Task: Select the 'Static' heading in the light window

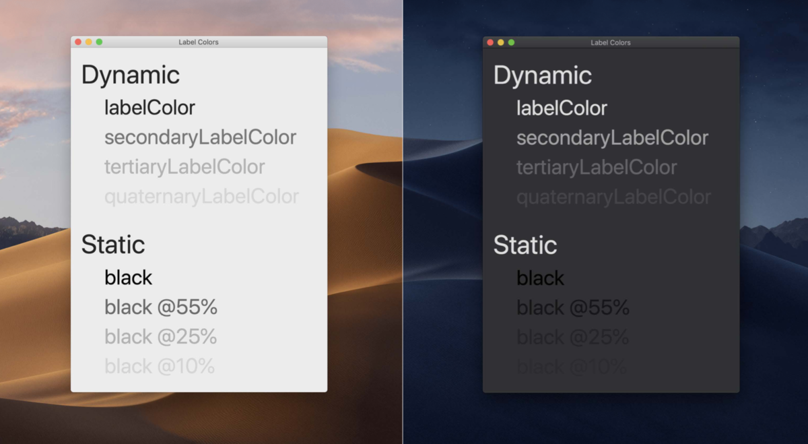Action: click(113, 245)
